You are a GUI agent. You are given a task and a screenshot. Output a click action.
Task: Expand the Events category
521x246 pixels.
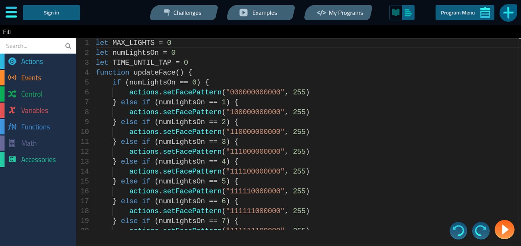click(x=31, y=78)
